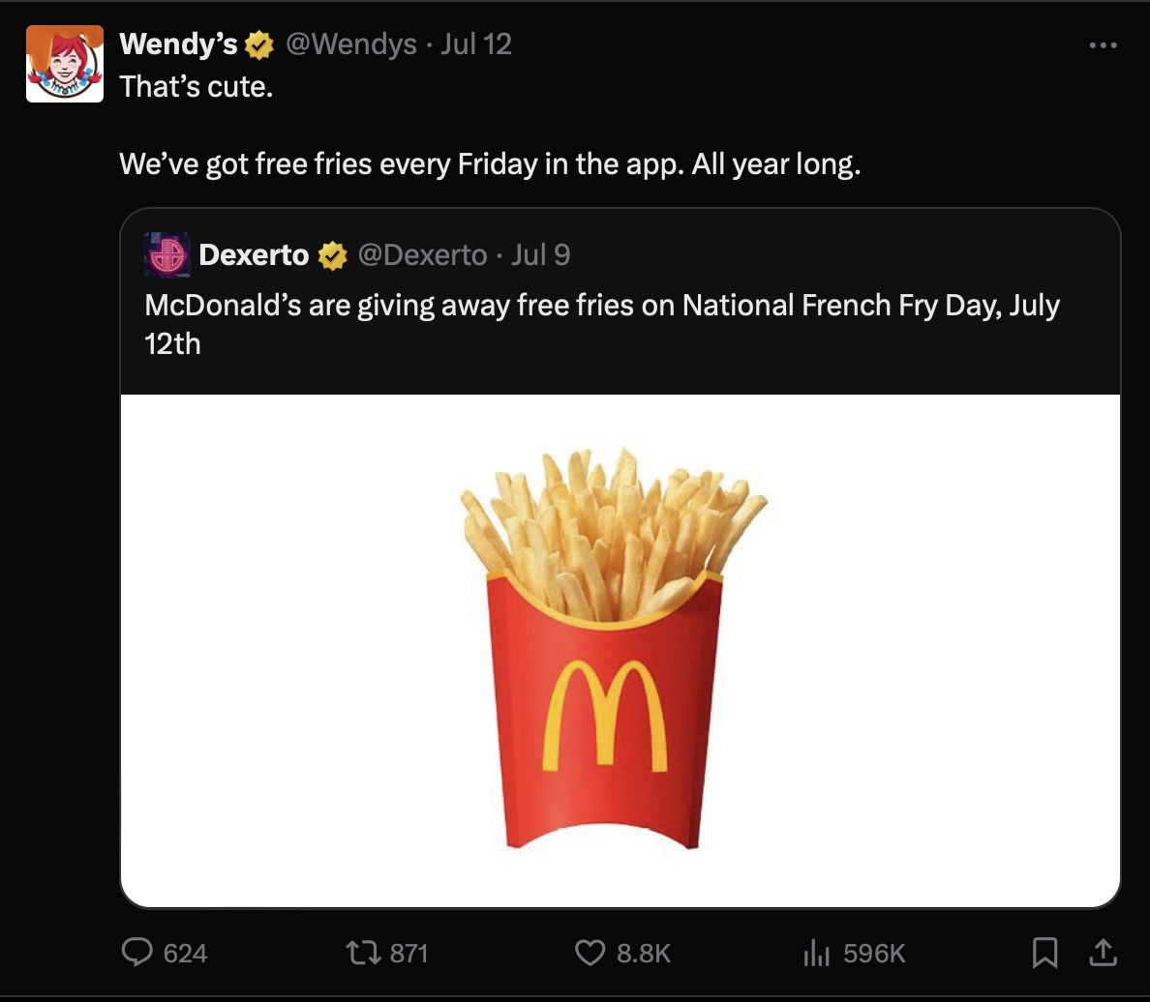Image resolution: width=1150 pixels, height=1002 pixels.
Task: Open the Dexerto display name
Action: coord(254,255)
